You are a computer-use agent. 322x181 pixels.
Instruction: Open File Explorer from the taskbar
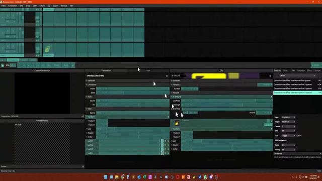[x=117, y=177]
